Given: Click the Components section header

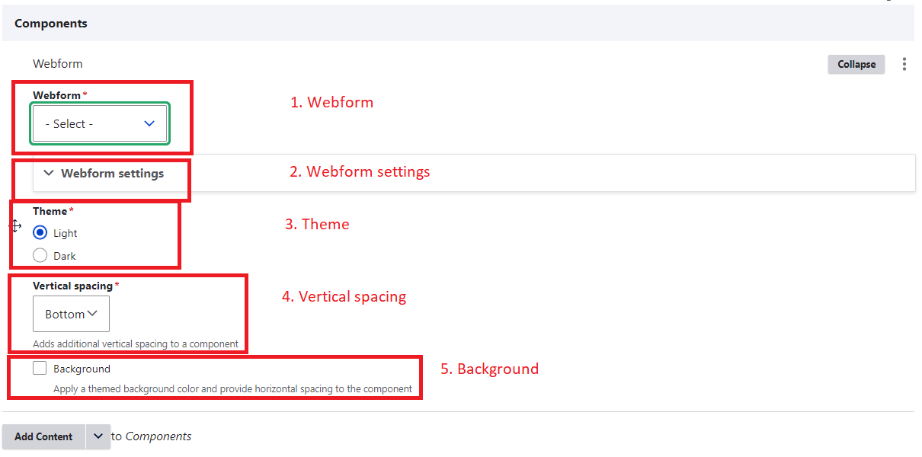Looking at the screenshot, I should 51,24.
